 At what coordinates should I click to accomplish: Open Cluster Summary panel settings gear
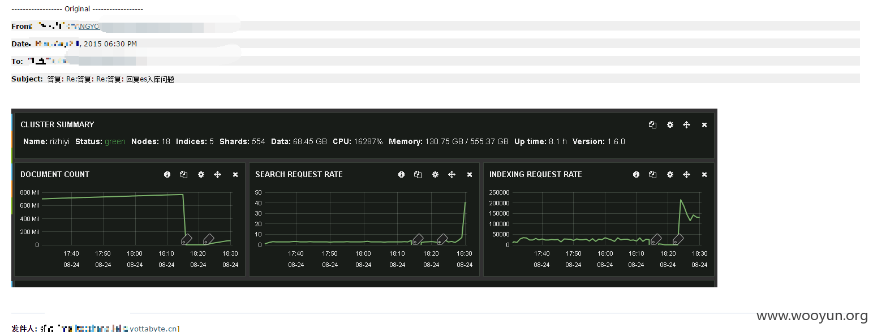click(670, 125)
